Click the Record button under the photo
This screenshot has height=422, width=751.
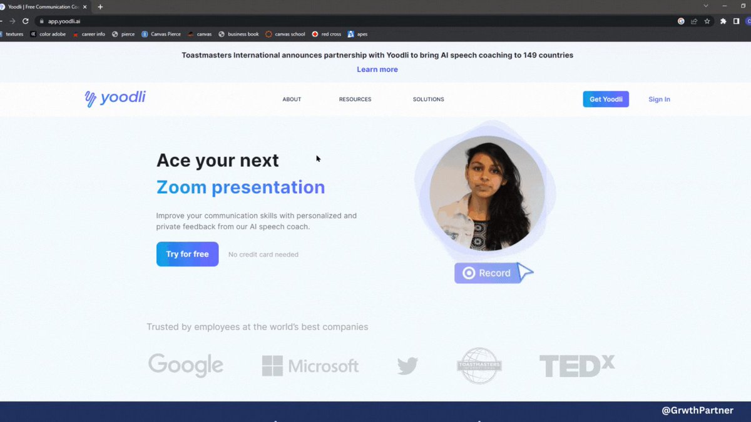[x=488, y=273]
